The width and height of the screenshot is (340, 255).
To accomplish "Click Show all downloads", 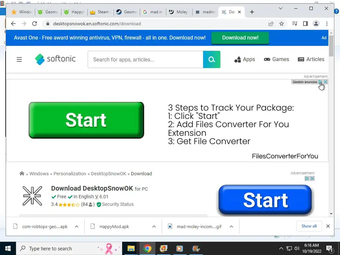I will (x=309, y=226).
